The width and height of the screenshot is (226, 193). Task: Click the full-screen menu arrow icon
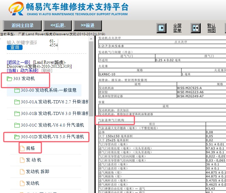pyautogui.click(x=161, y=28)
